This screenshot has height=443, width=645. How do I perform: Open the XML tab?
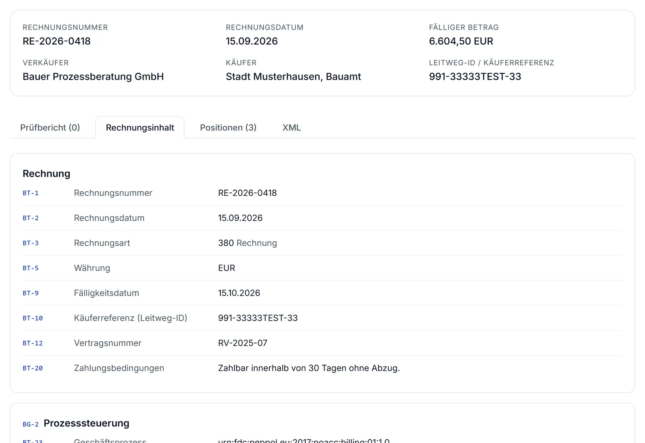(291, 128)
